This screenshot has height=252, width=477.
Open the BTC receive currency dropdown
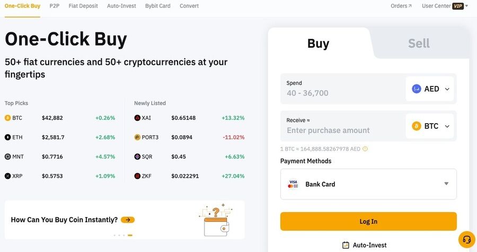tap(431, 126)
